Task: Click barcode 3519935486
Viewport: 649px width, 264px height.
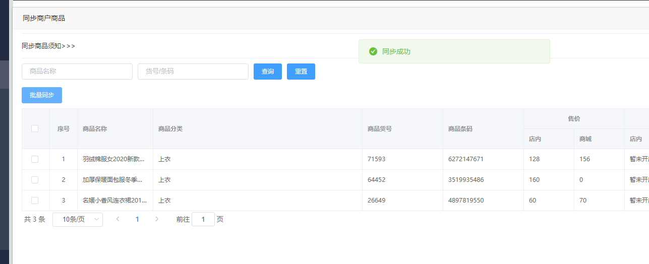Action: [466, 180]
